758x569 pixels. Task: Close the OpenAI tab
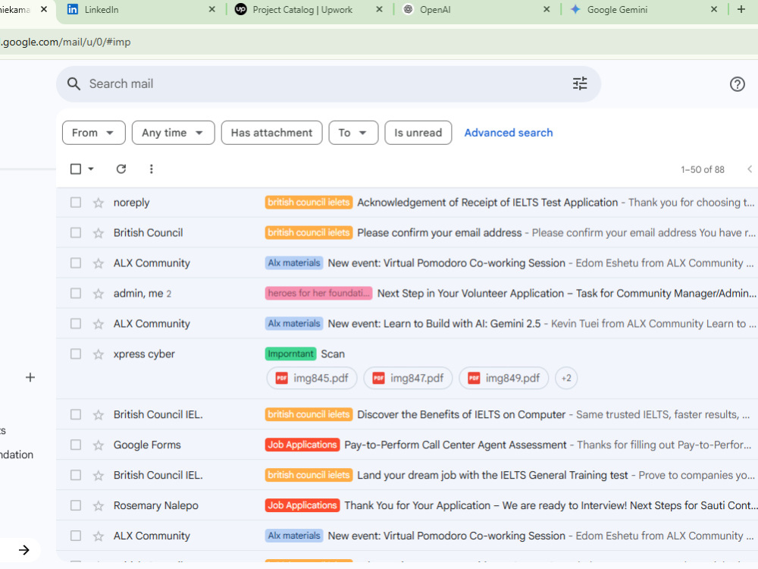pos(547,9)
